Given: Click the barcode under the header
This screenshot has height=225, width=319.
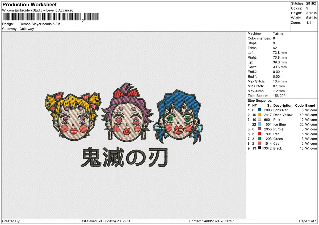Looking at the screenshot, I should click(x=51, y=17).
